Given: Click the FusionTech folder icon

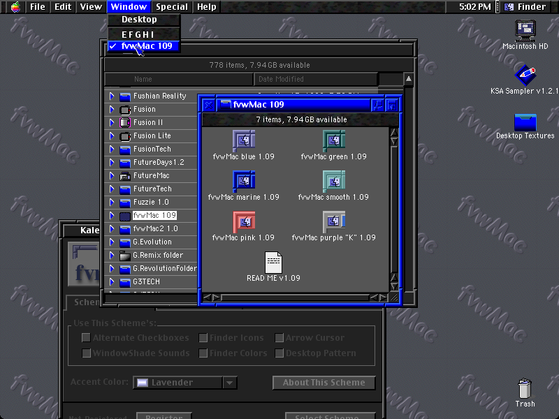Looking at the screenshot, I should click(x=125, y=149).
